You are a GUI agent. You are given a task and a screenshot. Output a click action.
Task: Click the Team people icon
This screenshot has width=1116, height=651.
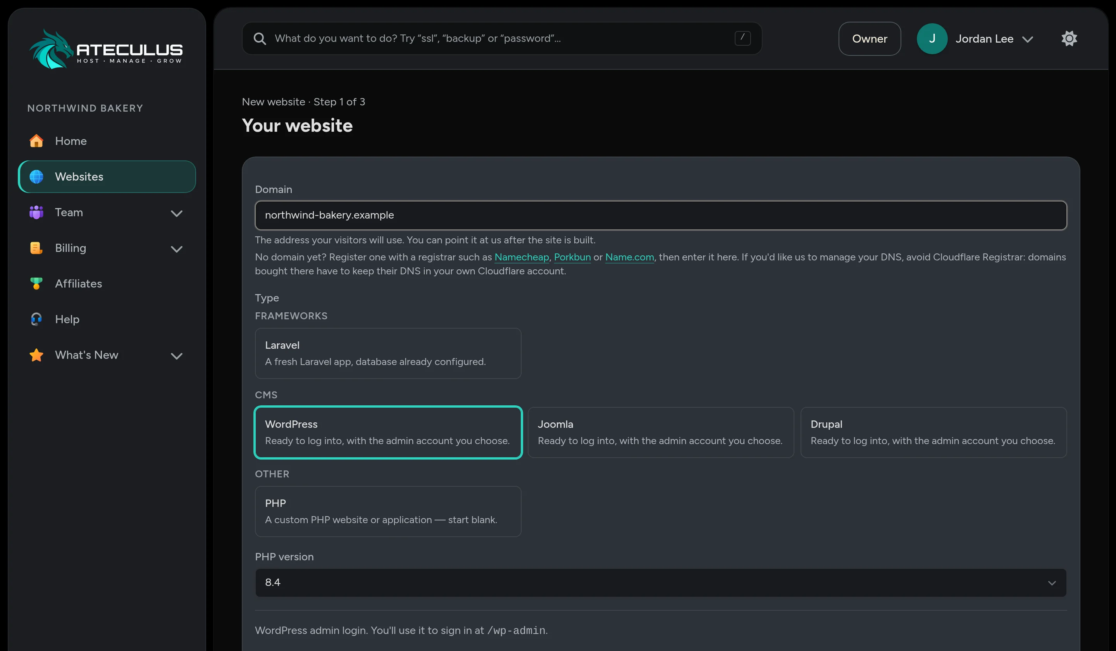click(36, 213)
